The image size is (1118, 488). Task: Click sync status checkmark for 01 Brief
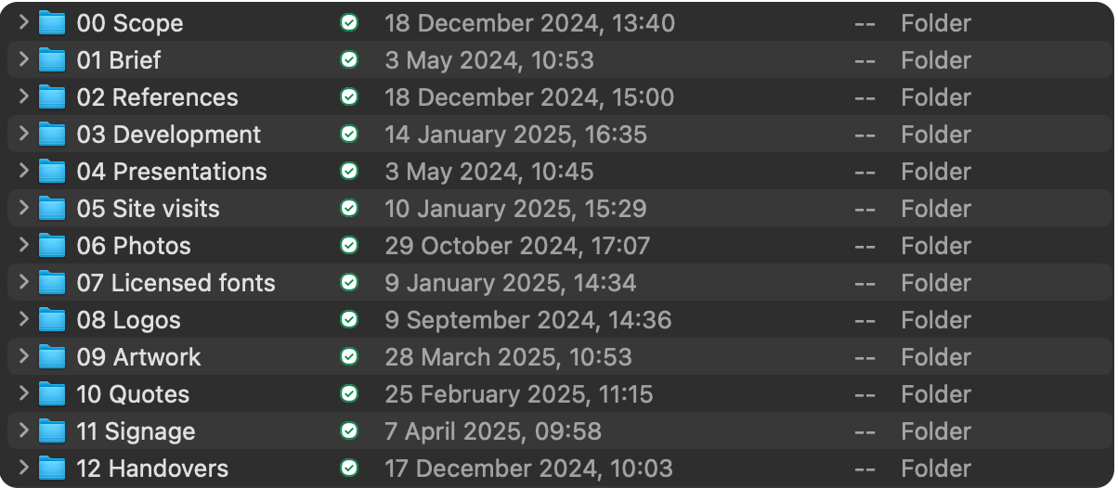(x=349, y=60)
